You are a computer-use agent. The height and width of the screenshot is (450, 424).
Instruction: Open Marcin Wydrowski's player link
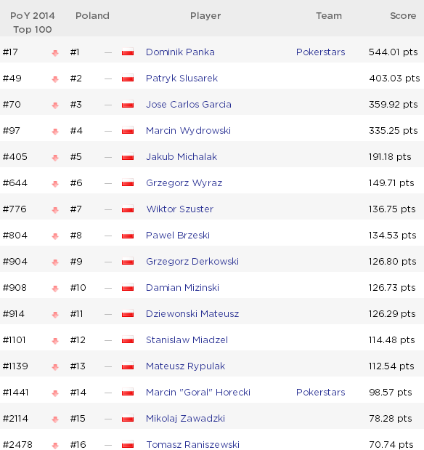coord(188,131)
